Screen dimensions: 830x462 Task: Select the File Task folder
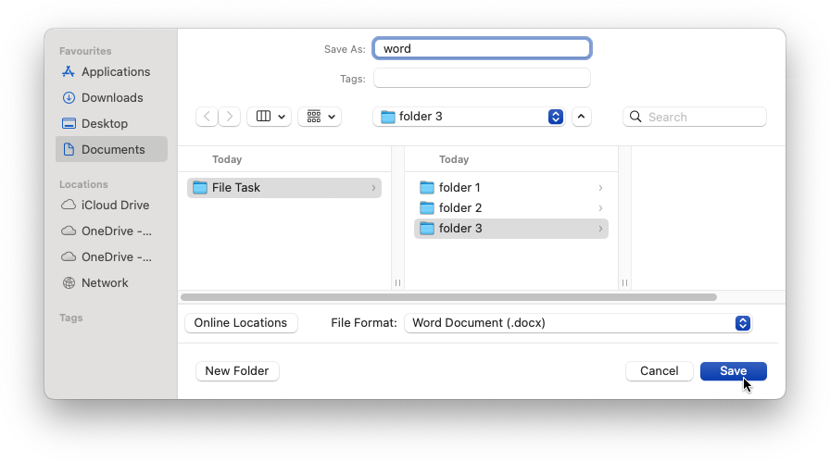[x=284, y=187]
